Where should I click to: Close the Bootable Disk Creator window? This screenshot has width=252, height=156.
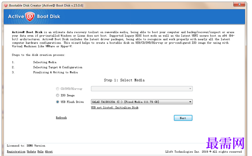point(239,4)
